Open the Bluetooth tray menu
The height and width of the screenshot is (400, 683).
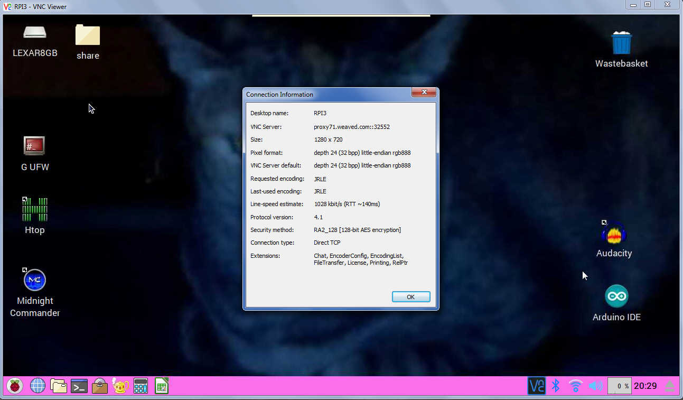(556, 386)
